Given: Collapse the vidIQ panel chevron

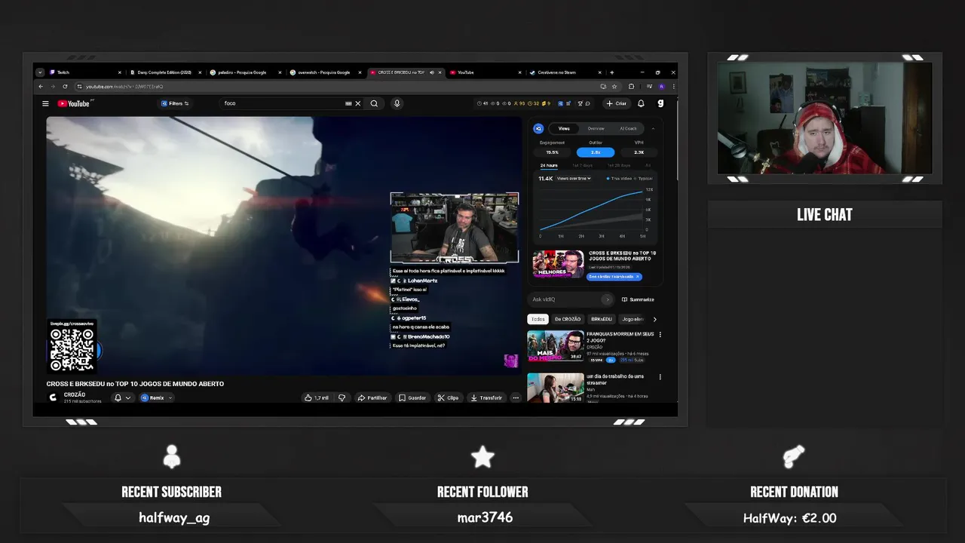Looking at the screenshot, I should pos(653,129).
